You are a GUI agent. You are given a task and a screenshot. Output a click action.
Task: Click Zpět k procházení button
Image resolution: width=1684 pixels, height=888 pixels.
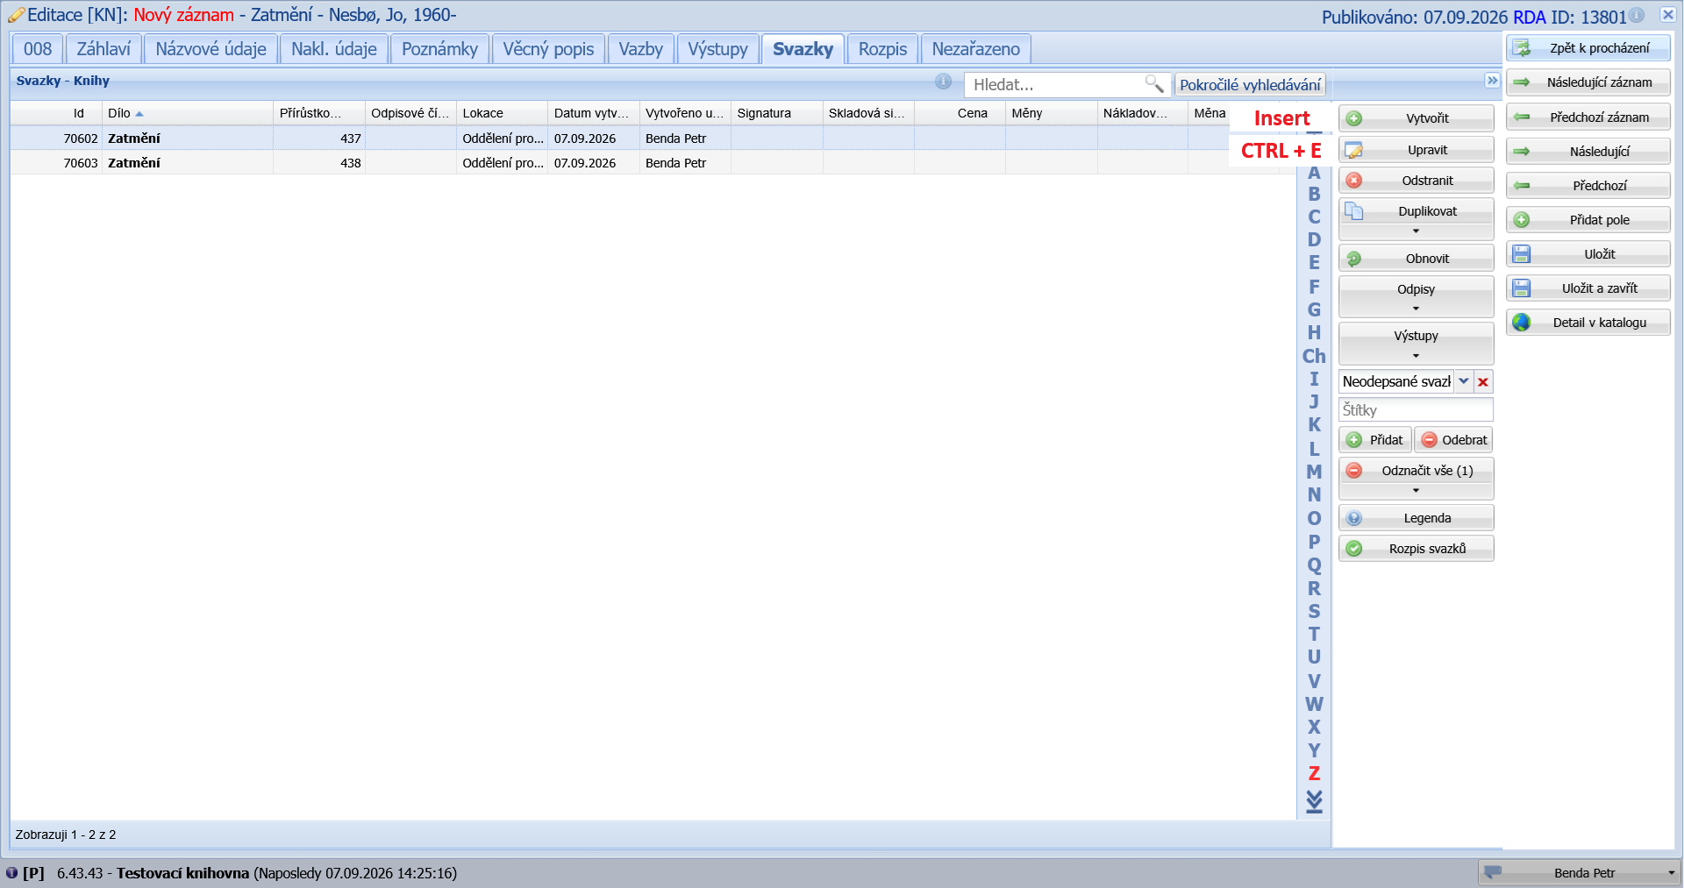(x=1588, y=48)
